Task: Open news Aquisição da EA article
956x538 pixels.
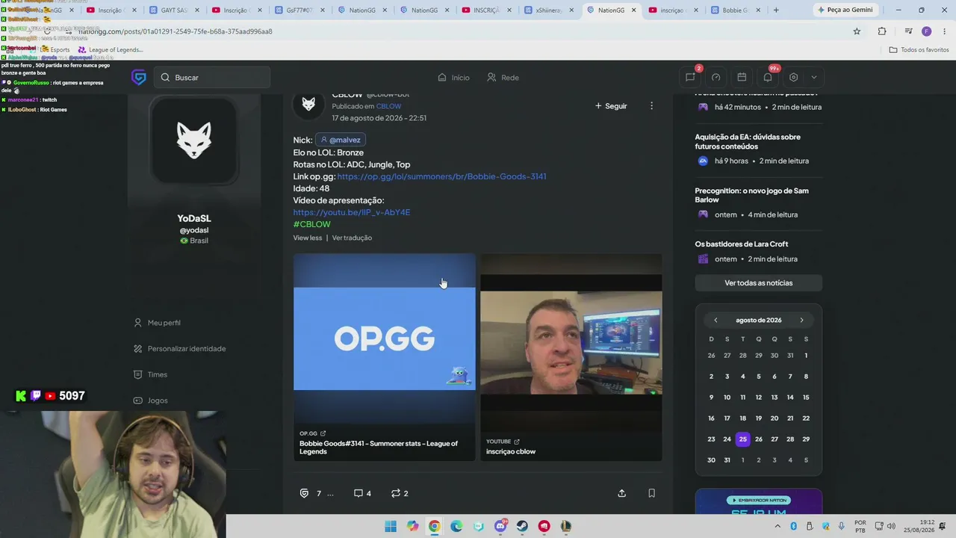Action: 748,142
